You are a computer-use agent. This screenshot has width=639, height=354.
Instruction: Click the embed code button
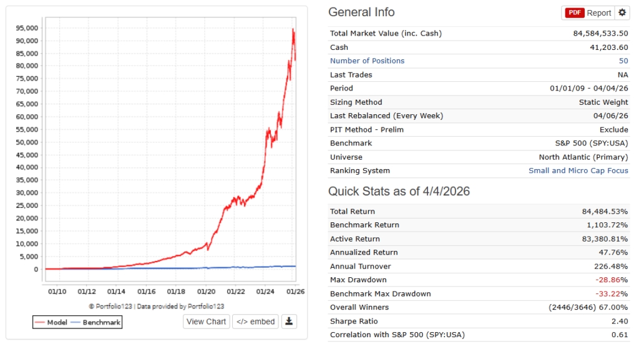pos(255,322)
